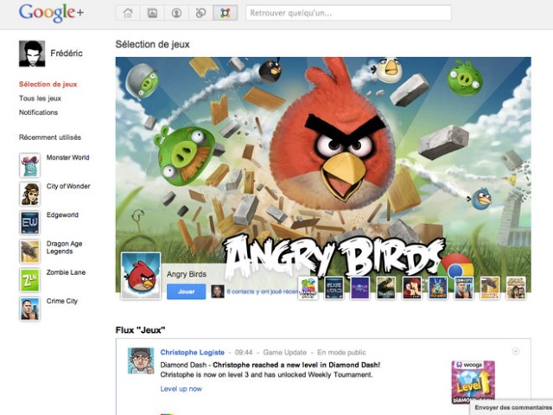Click the City of Wonder game icon
Screen dimensions: 553x415
[29, 194]
